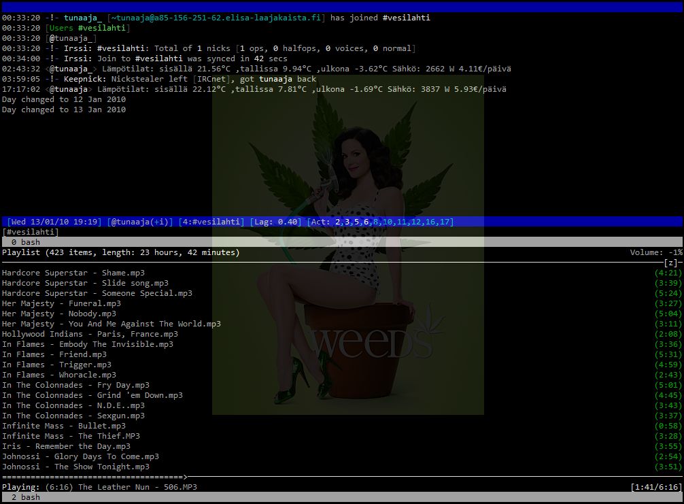Screen dimensions: 684x504
Task: Select 'In The Colonnades - Fry Day.mp3'
Action: pos(75,385)
